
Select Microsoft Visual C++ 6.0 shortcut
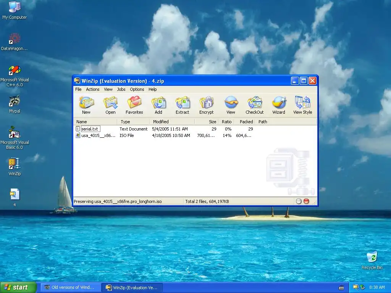(x=15, y=76)
